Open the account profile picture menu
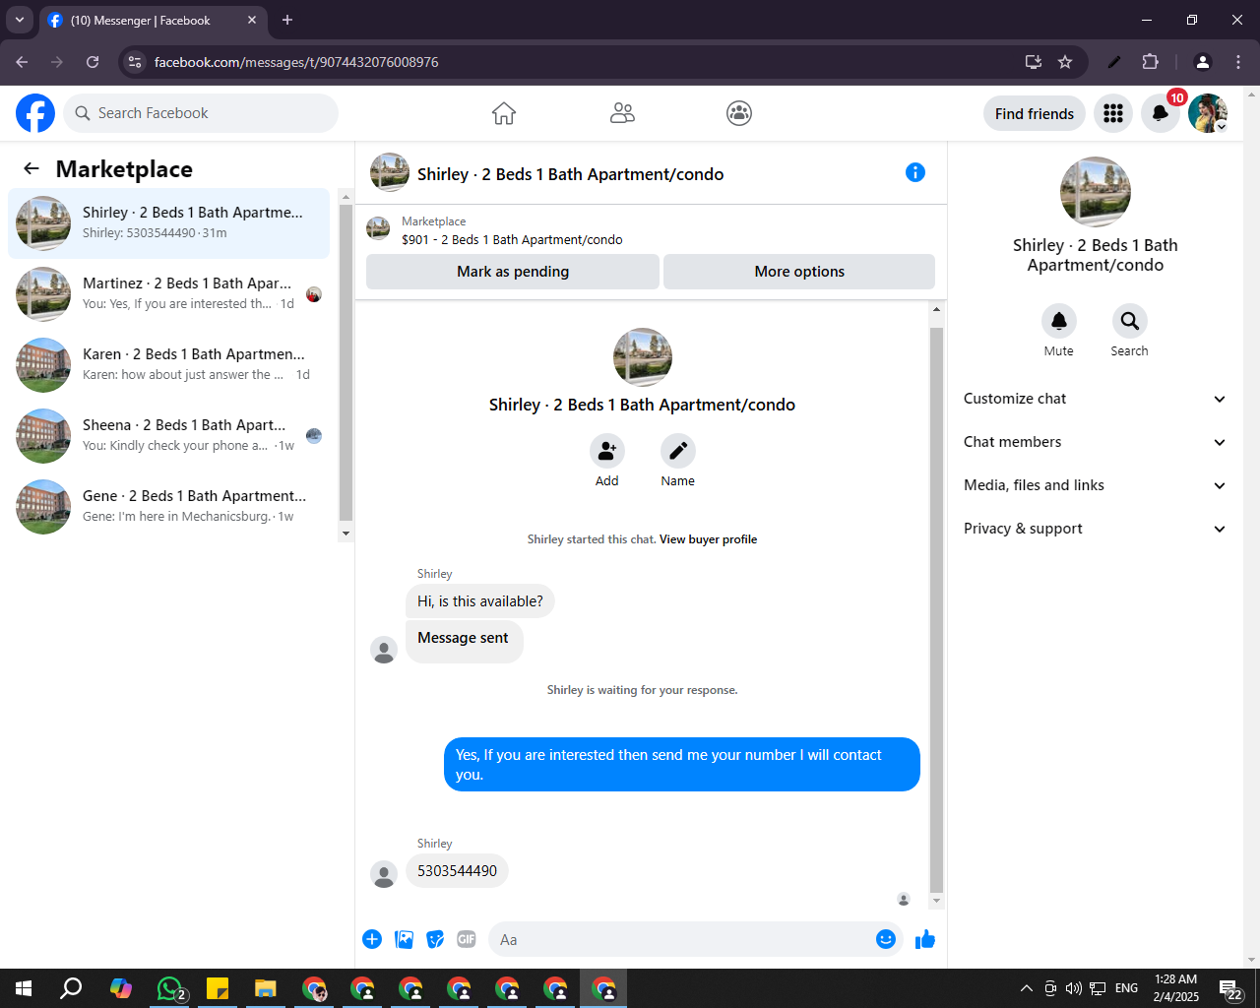 pyautogui.click(x=1208, y=113)
